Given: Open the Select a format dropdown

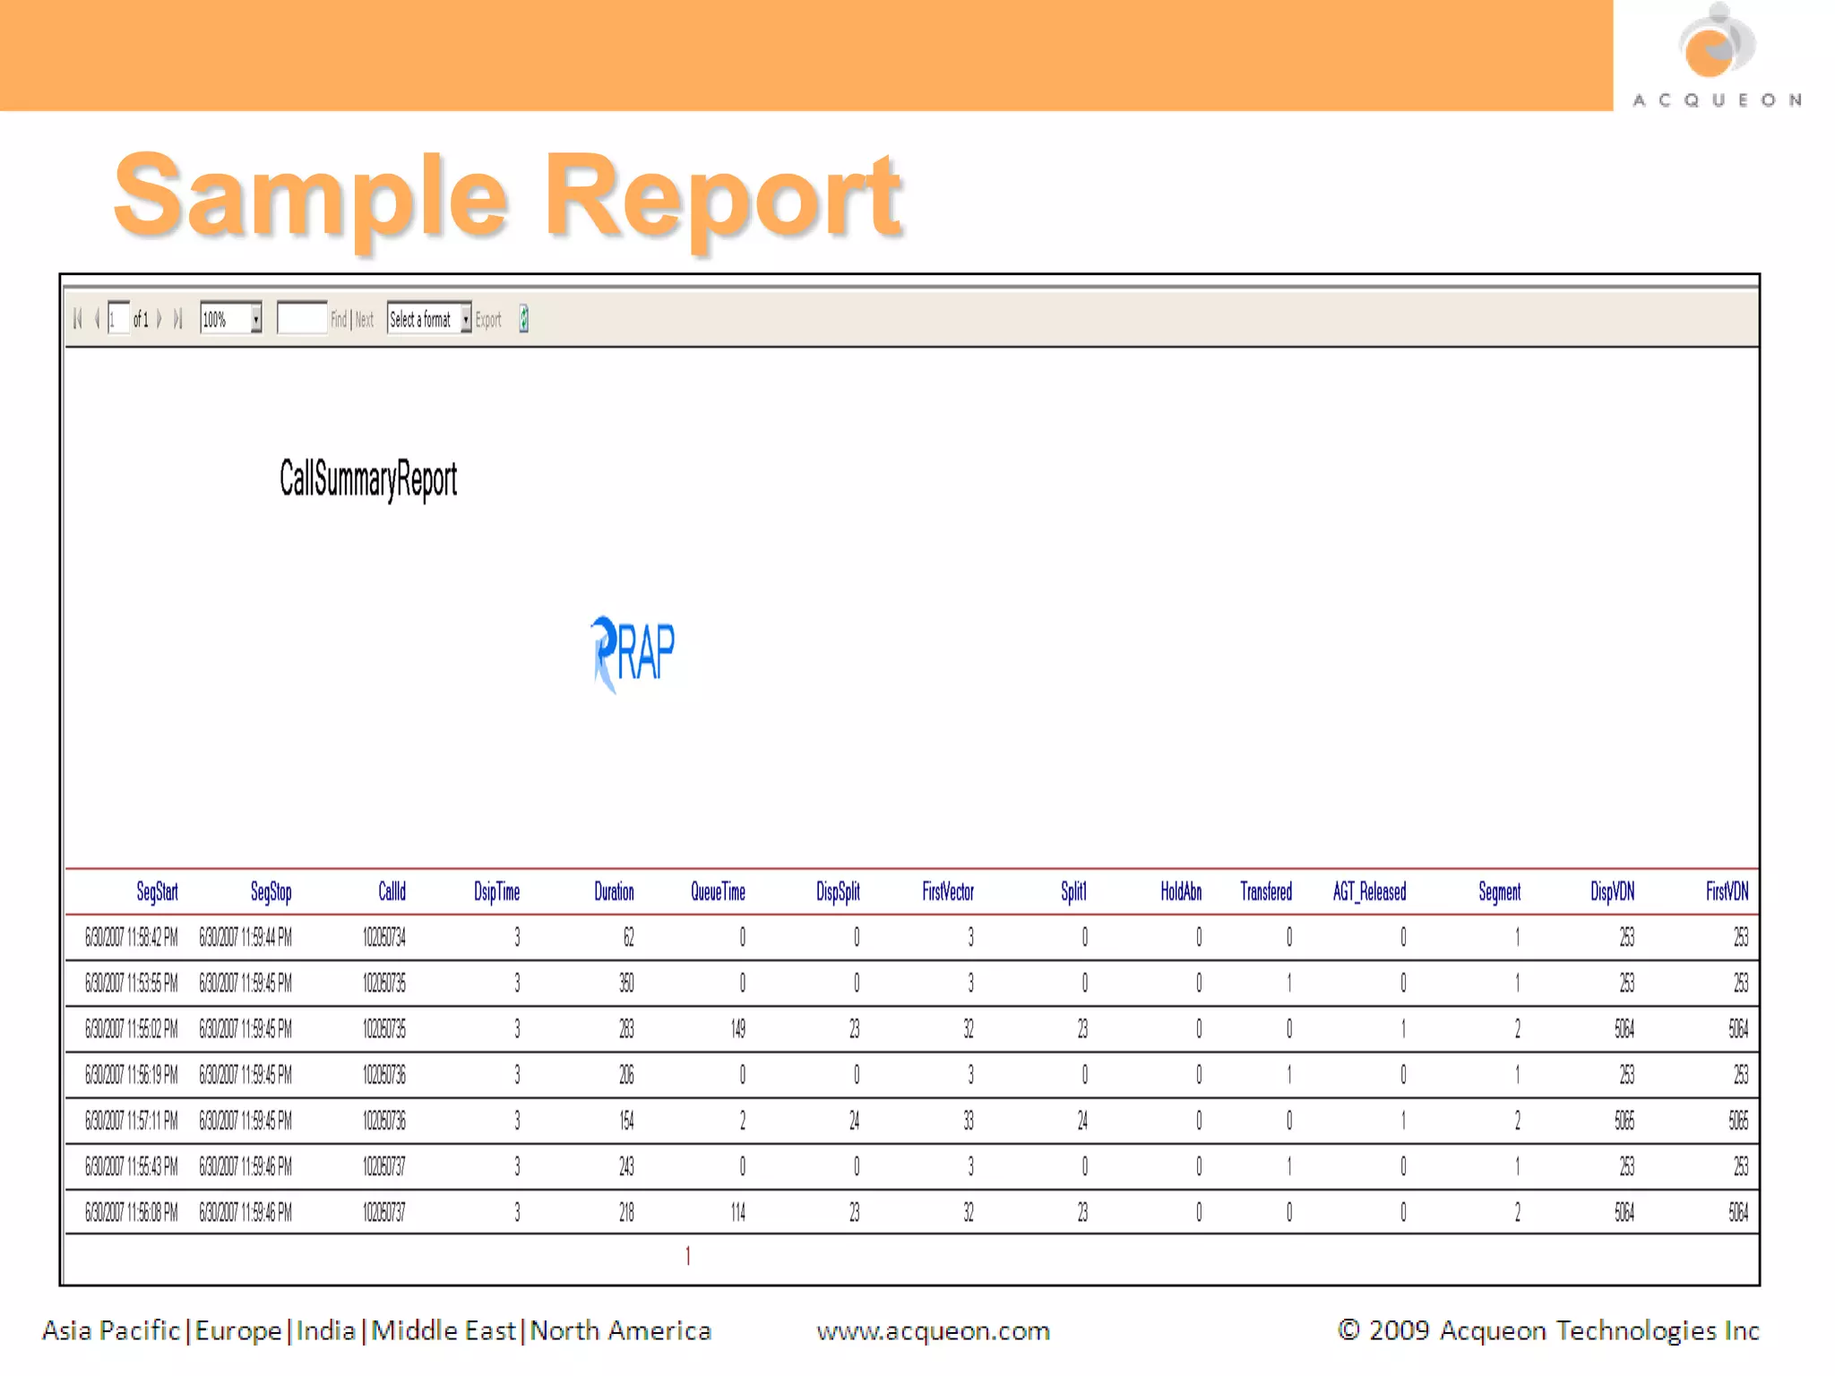Looking at the screenshot, I should point(429,319).
